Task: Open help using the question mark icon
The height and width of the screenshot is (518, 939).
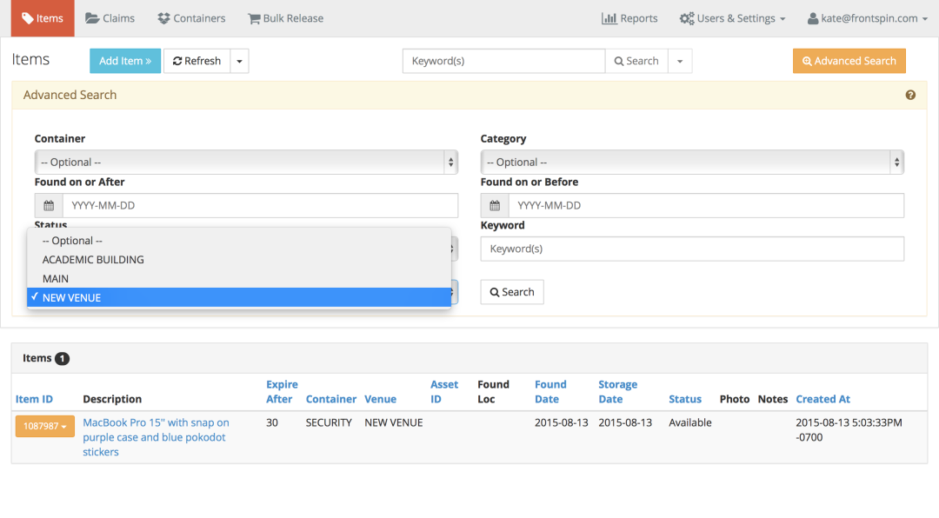Action: [x=910, y=94]
